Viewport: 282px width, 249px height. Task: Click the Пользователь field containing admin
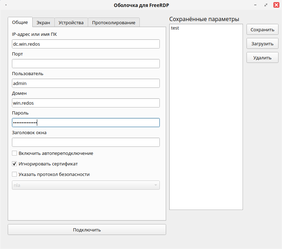click(86, 83)
